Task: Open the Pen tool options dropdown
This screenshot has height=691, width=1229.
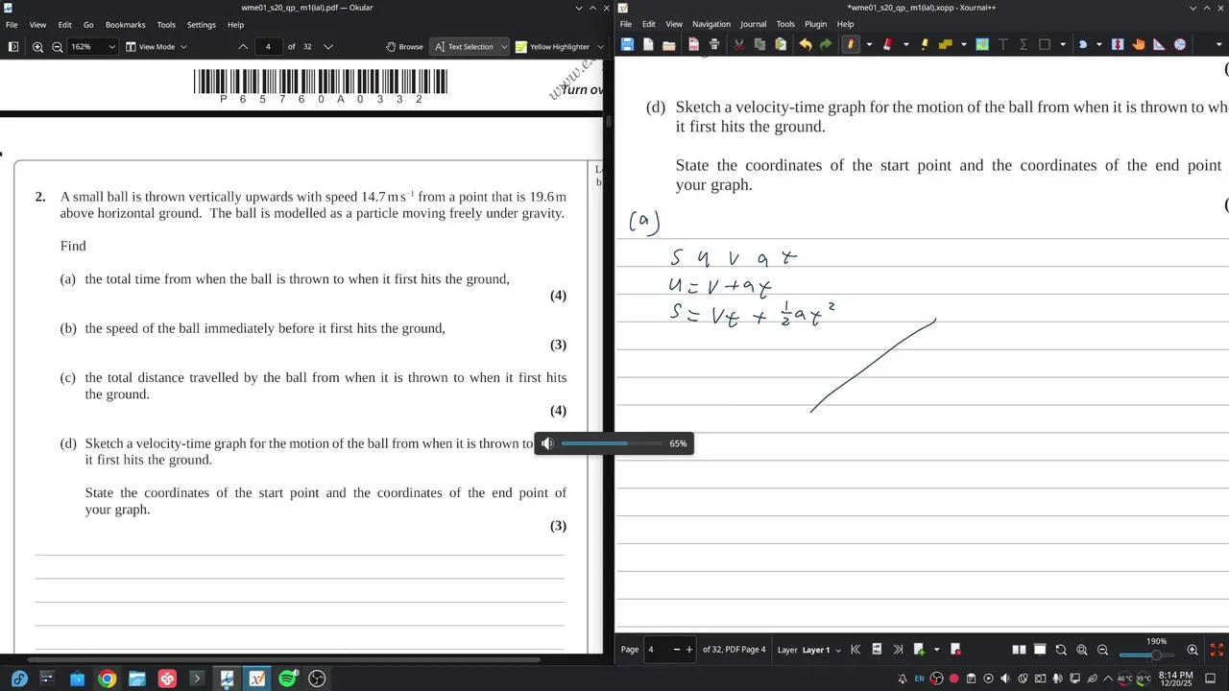Action: 869,44
